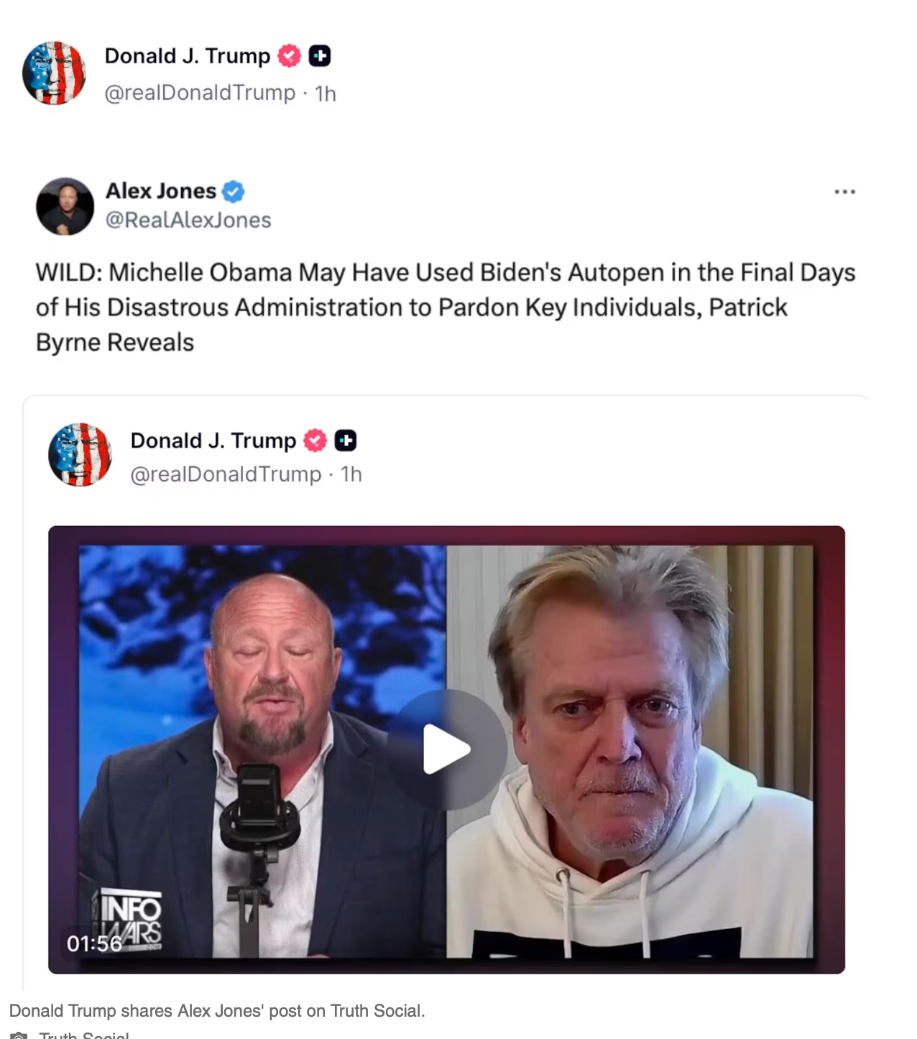Image resolution: width=917 pixels, height=1039 pixels.
Task: Click the video play button
Action: pyautogui.click(x=446, y=749)
